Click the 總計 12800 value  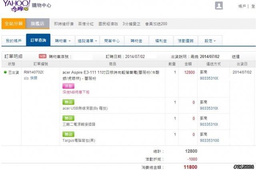(191, 151)
